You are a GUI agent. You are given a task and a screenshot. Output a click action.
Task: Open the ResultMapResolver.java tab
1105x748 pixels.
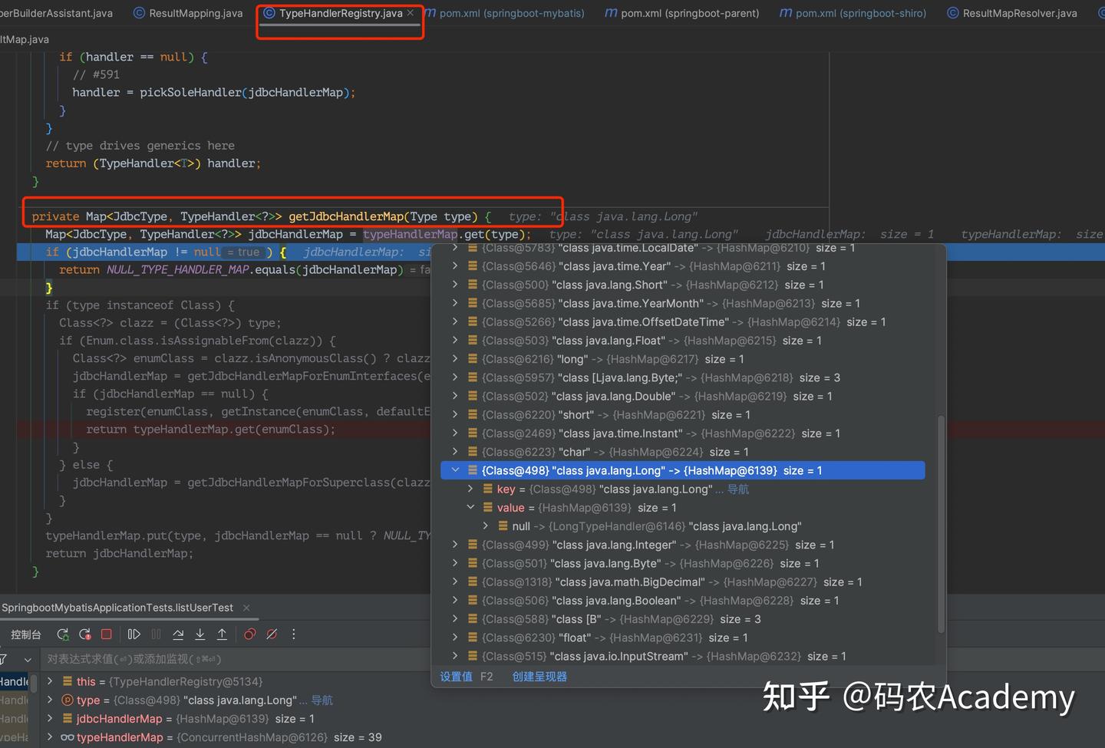[1012, 13]
